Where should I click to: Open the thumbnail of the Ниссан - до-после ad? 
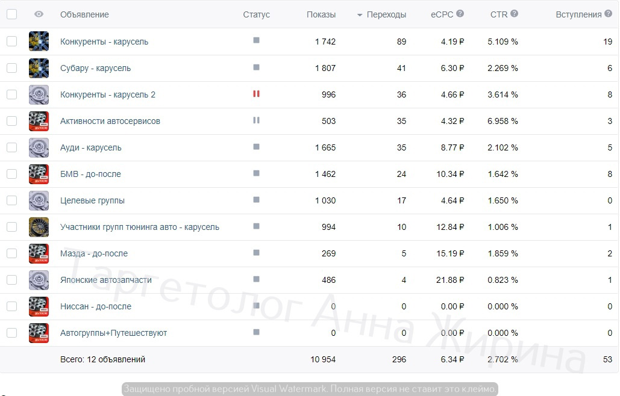pyautogui.click(x=39, y=306)
